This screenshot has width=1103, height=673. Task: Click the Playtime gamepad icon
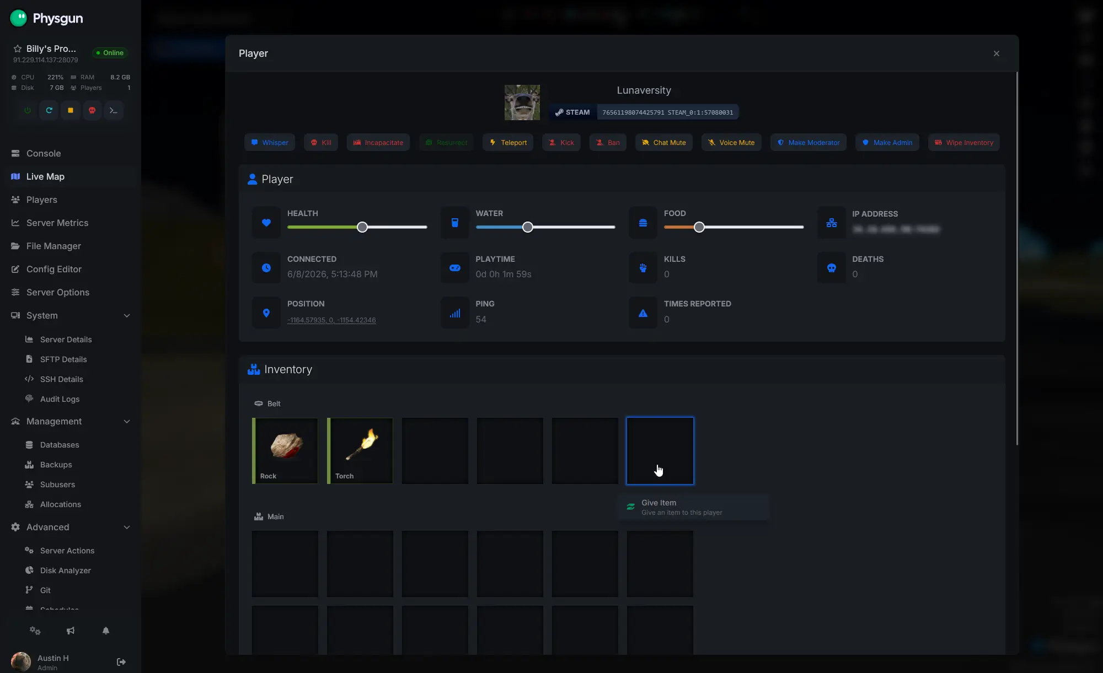pyautogui.click(x=455, y=268)
